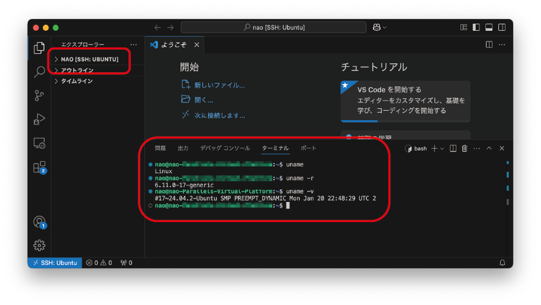Open the Source Control view icon
This screenshot has width=541, height=305.
coord(39,95)
